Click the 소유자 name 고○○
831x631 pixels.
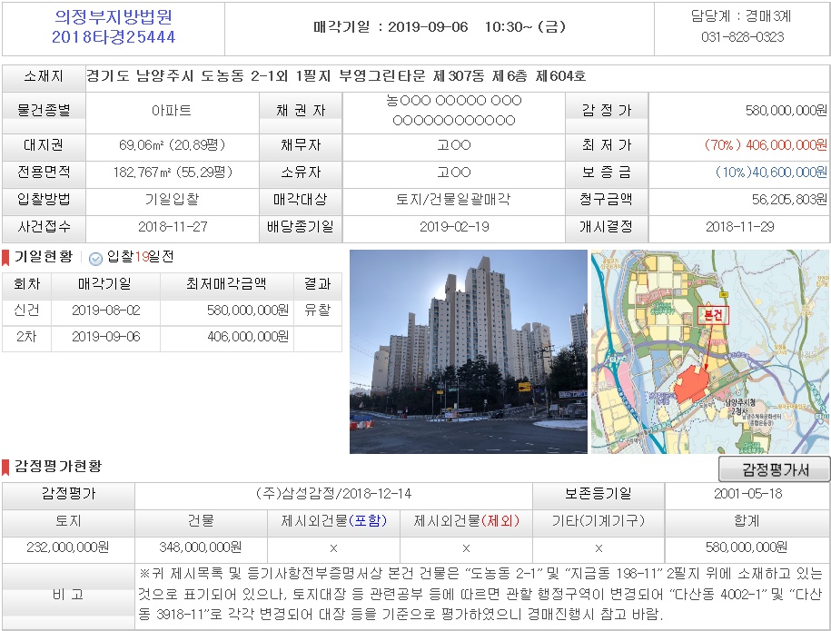click(x=454, y=172)
